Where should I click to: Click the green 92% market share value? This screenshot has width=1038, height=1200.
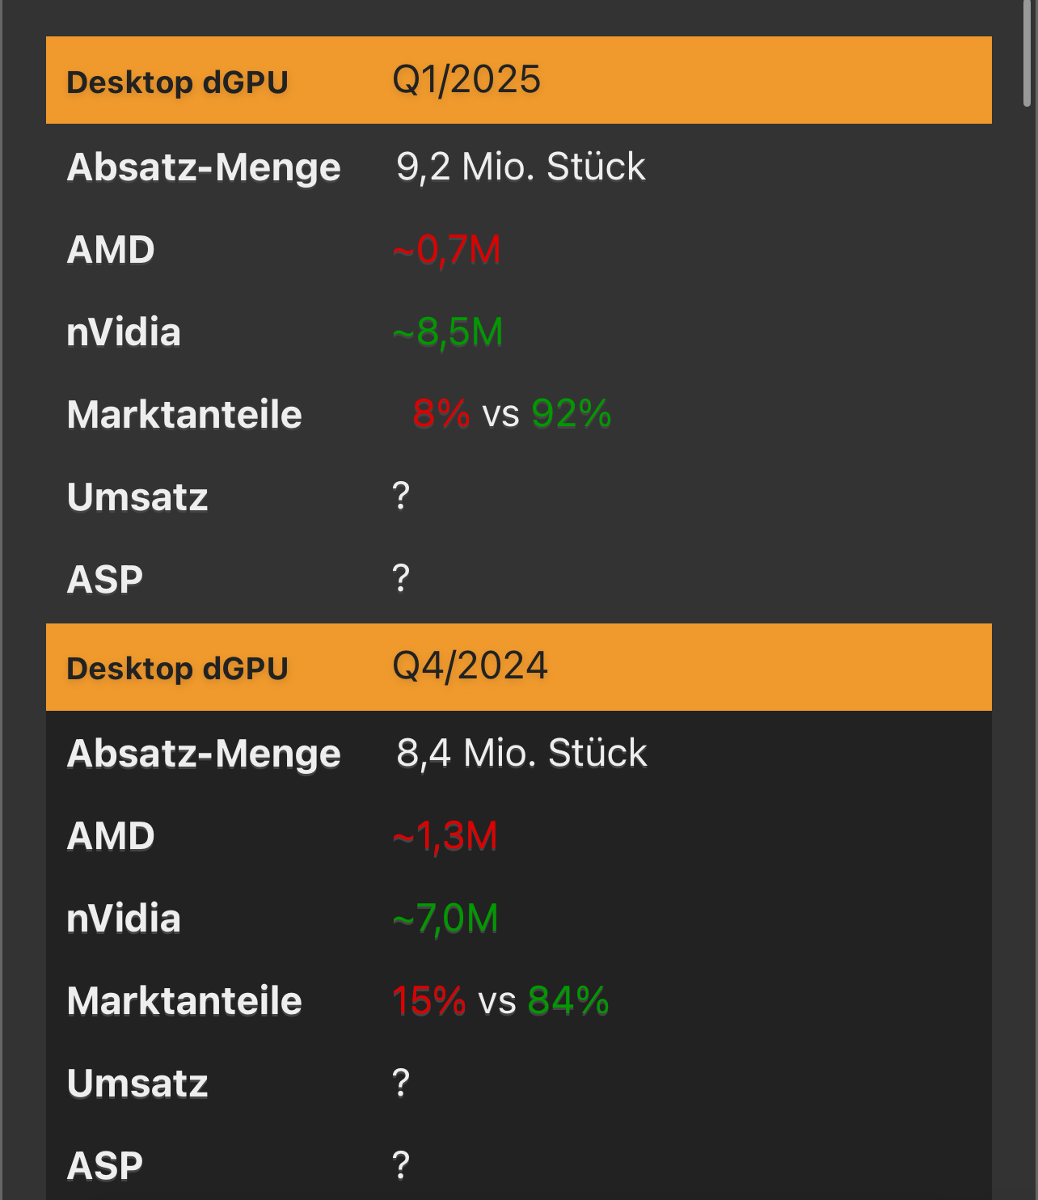[x=571, y=414]
